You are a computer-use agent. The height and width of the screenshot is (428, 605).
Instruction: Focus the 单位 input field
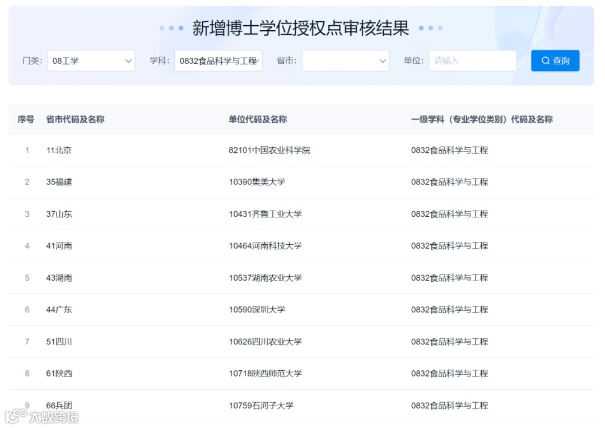472,61
